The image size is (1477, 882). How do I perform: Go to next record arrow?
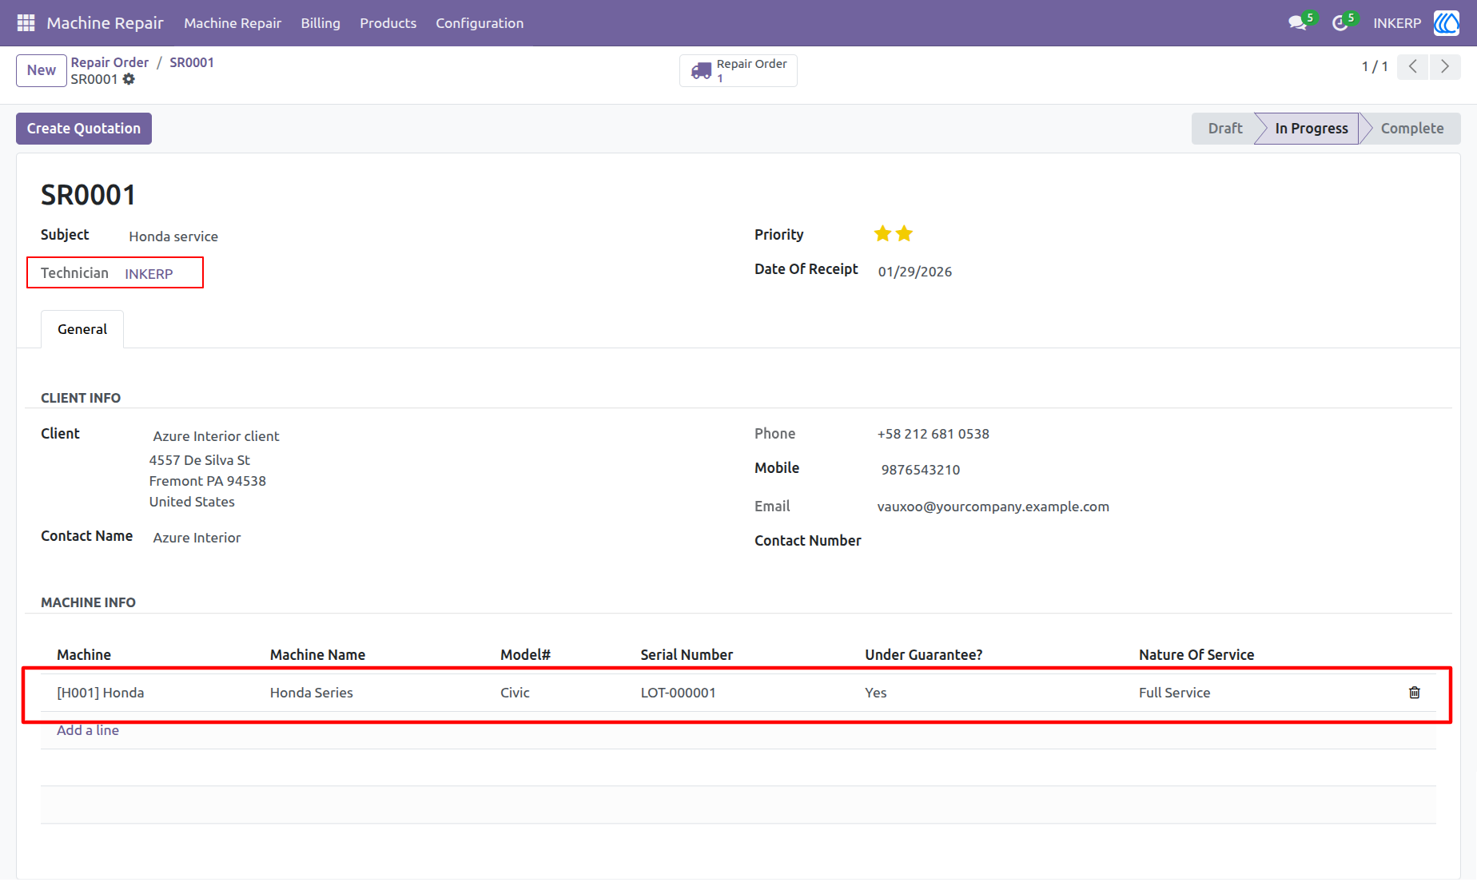1444,67
